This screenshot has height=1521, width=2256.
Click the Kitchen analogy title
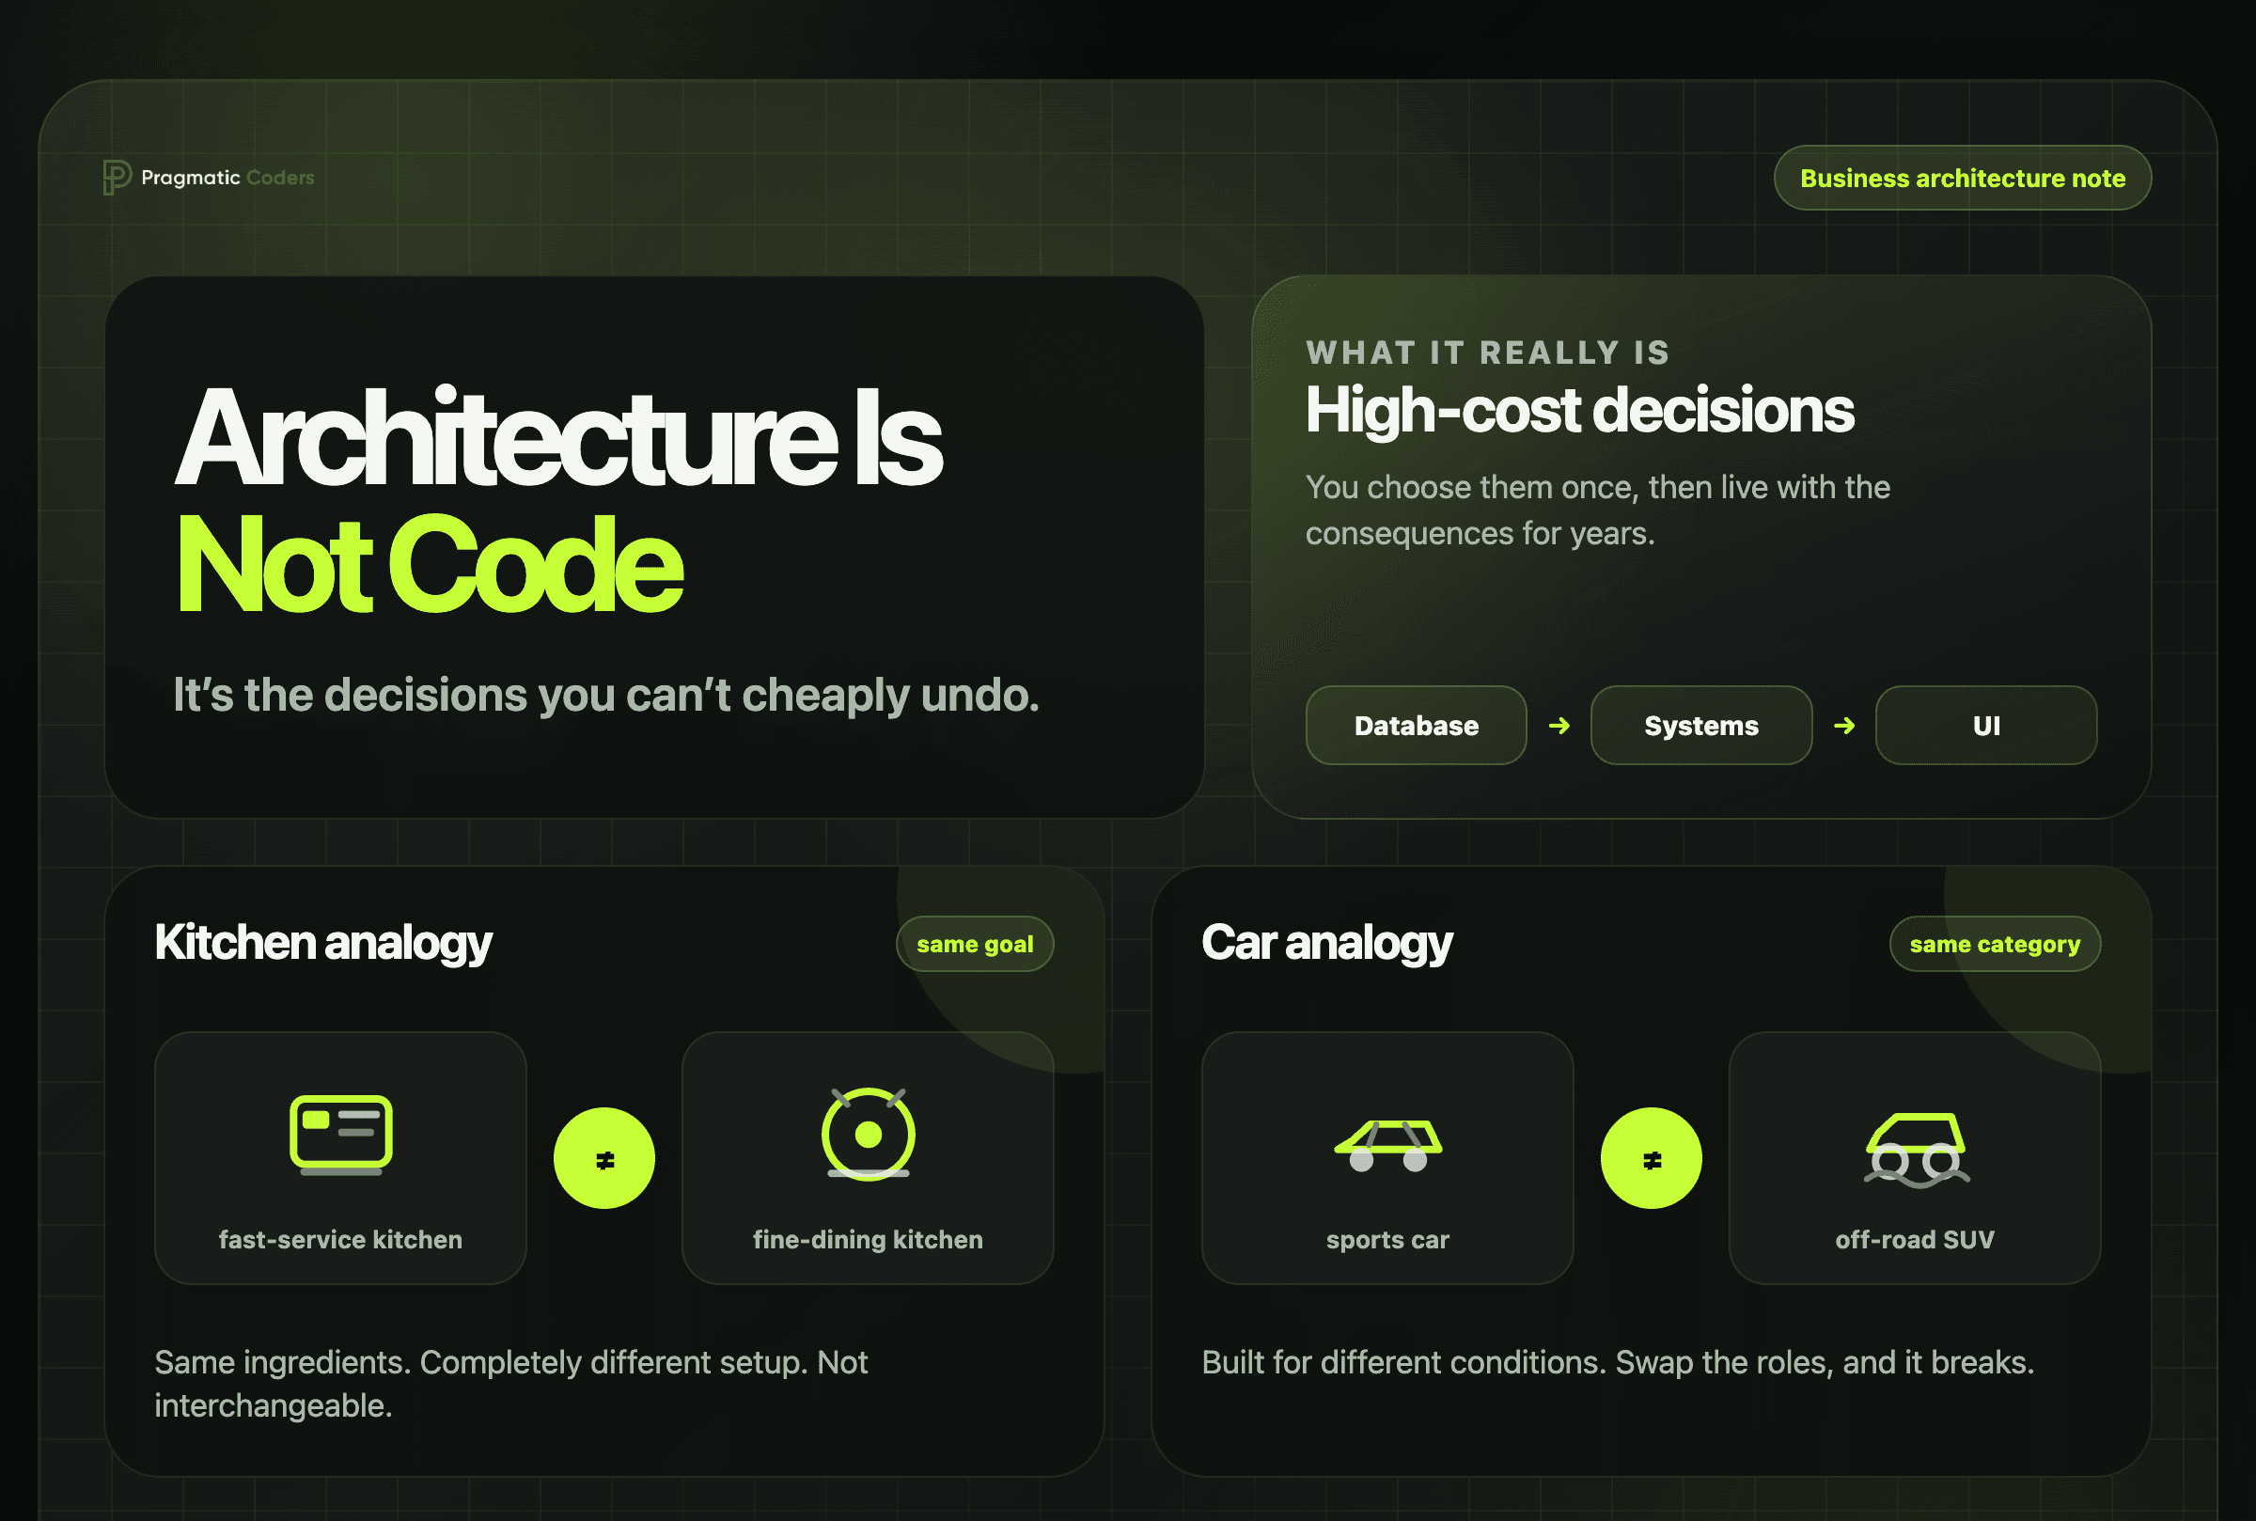(323, 943)
